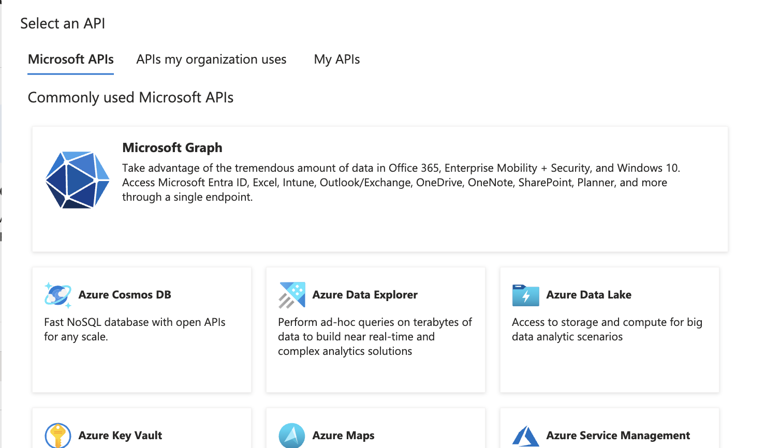
Task: Click the Azure Maps icon
Action: [292, 436]
